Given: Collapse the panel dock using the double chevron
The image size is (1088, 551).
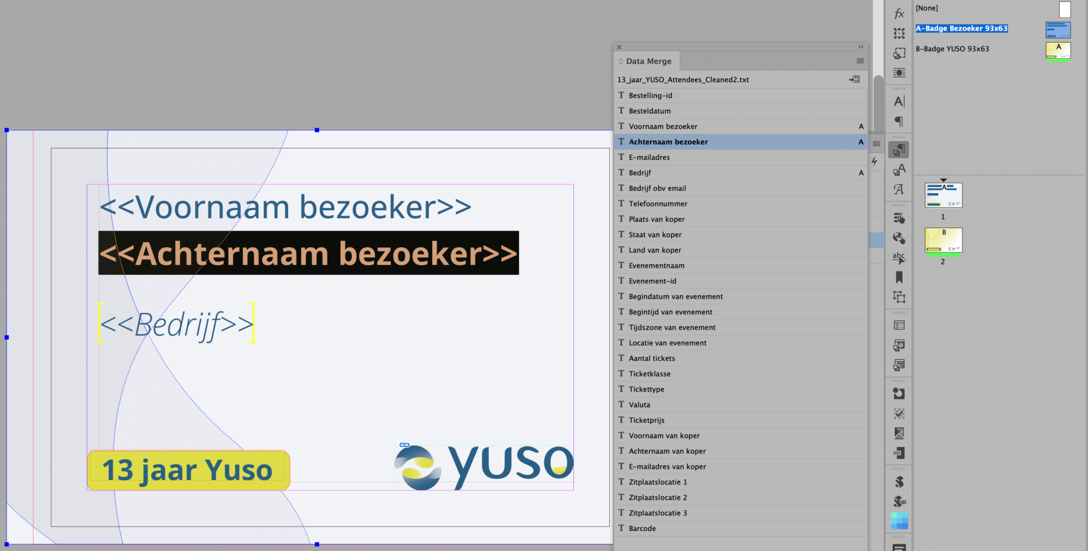Looking at the screenshot, I should (x=860, y=47).
